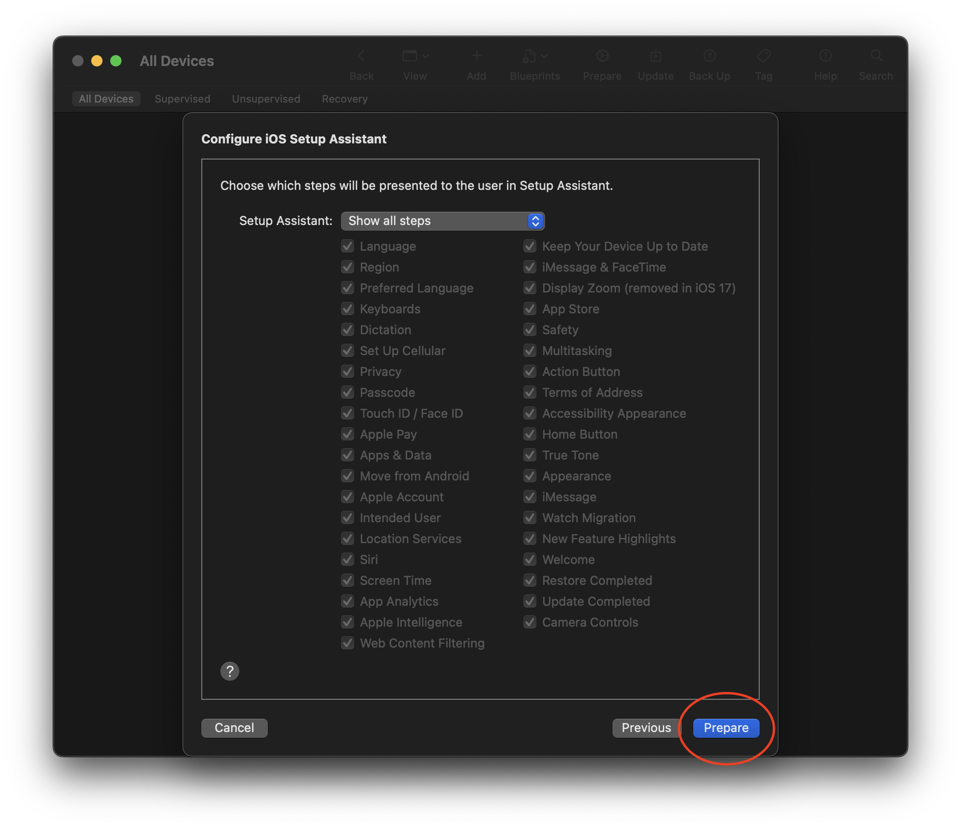
Task: Open the Show all steps dropdown
Action: 442,221
